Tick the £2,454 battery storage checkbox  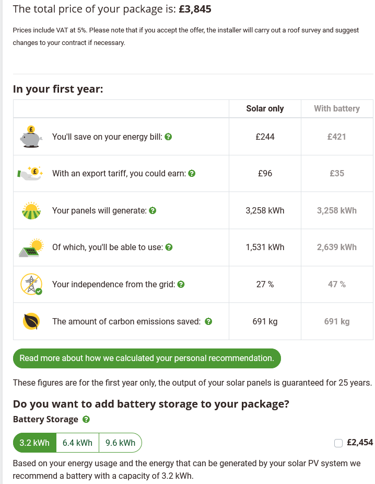(338, 443)
